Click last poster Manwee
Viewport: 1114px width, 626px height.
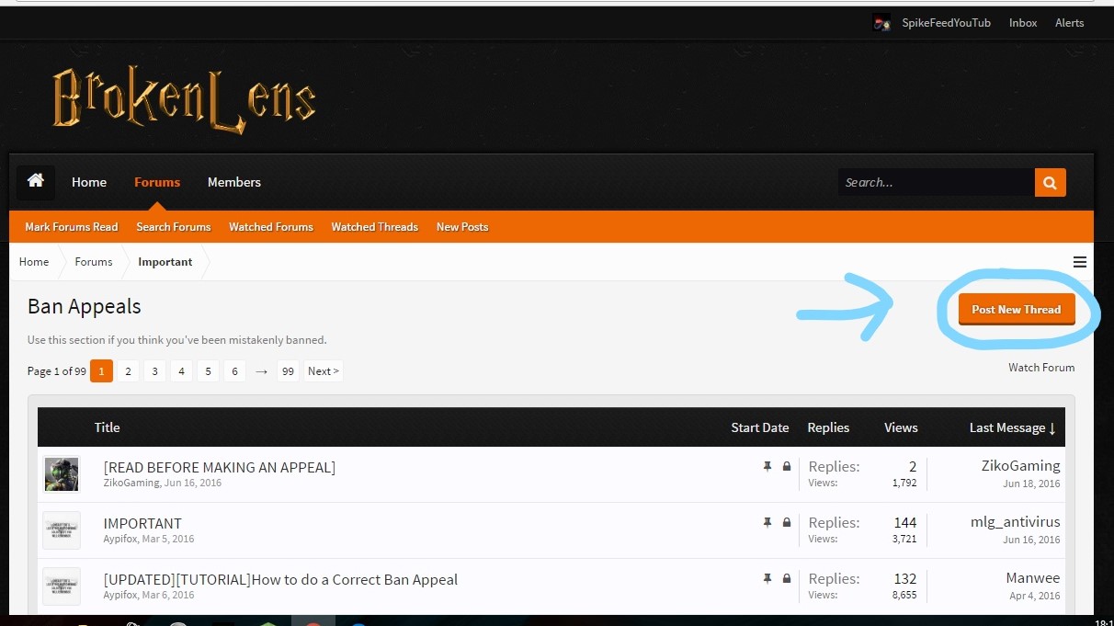1033,578
